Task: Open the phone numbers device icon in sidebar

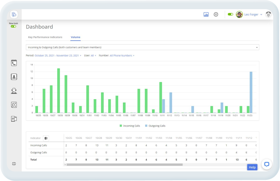Action: pyautogui.click(x=14, y=119)
